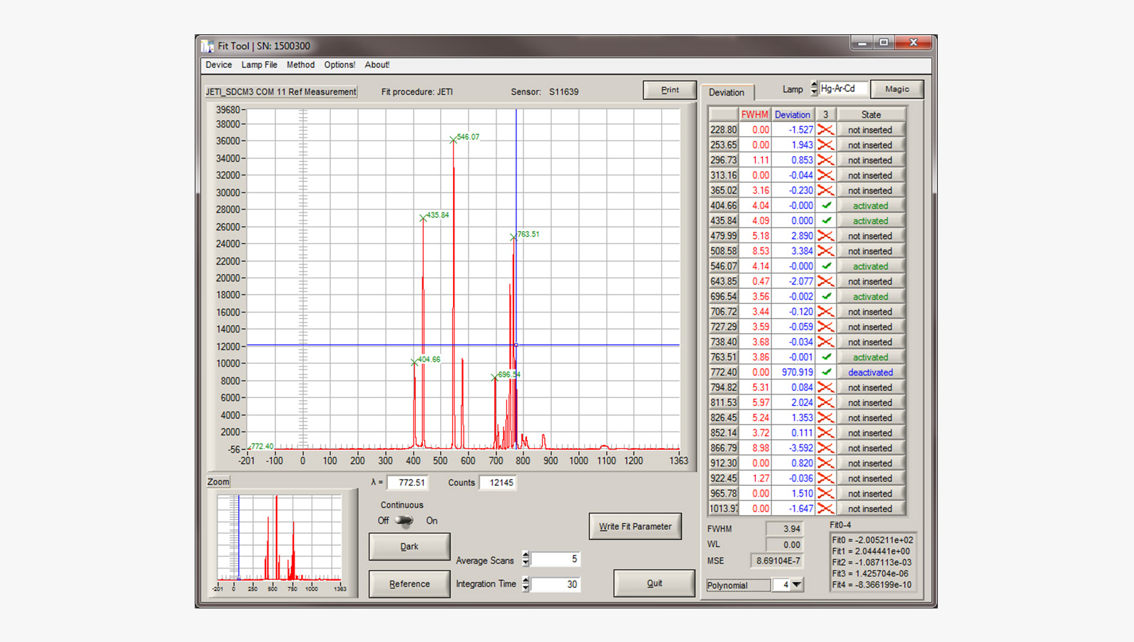This screenshot has width=1134, height=642.
Task: Toggle red X icon for line 852.14
Action: coord(826,433)
